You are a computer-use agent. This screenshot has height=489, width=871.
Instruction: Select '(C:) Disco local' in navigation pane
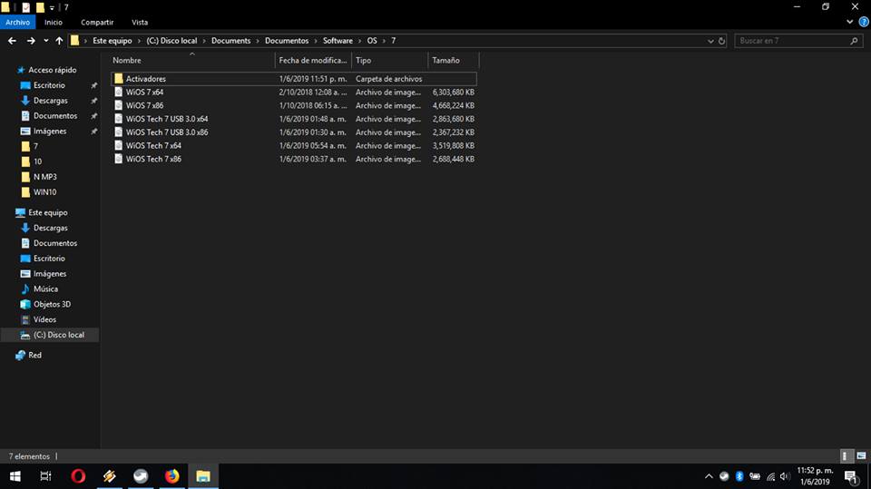50,335
